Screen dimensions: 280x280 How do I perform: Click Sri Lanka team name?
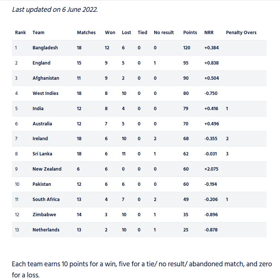42,154
